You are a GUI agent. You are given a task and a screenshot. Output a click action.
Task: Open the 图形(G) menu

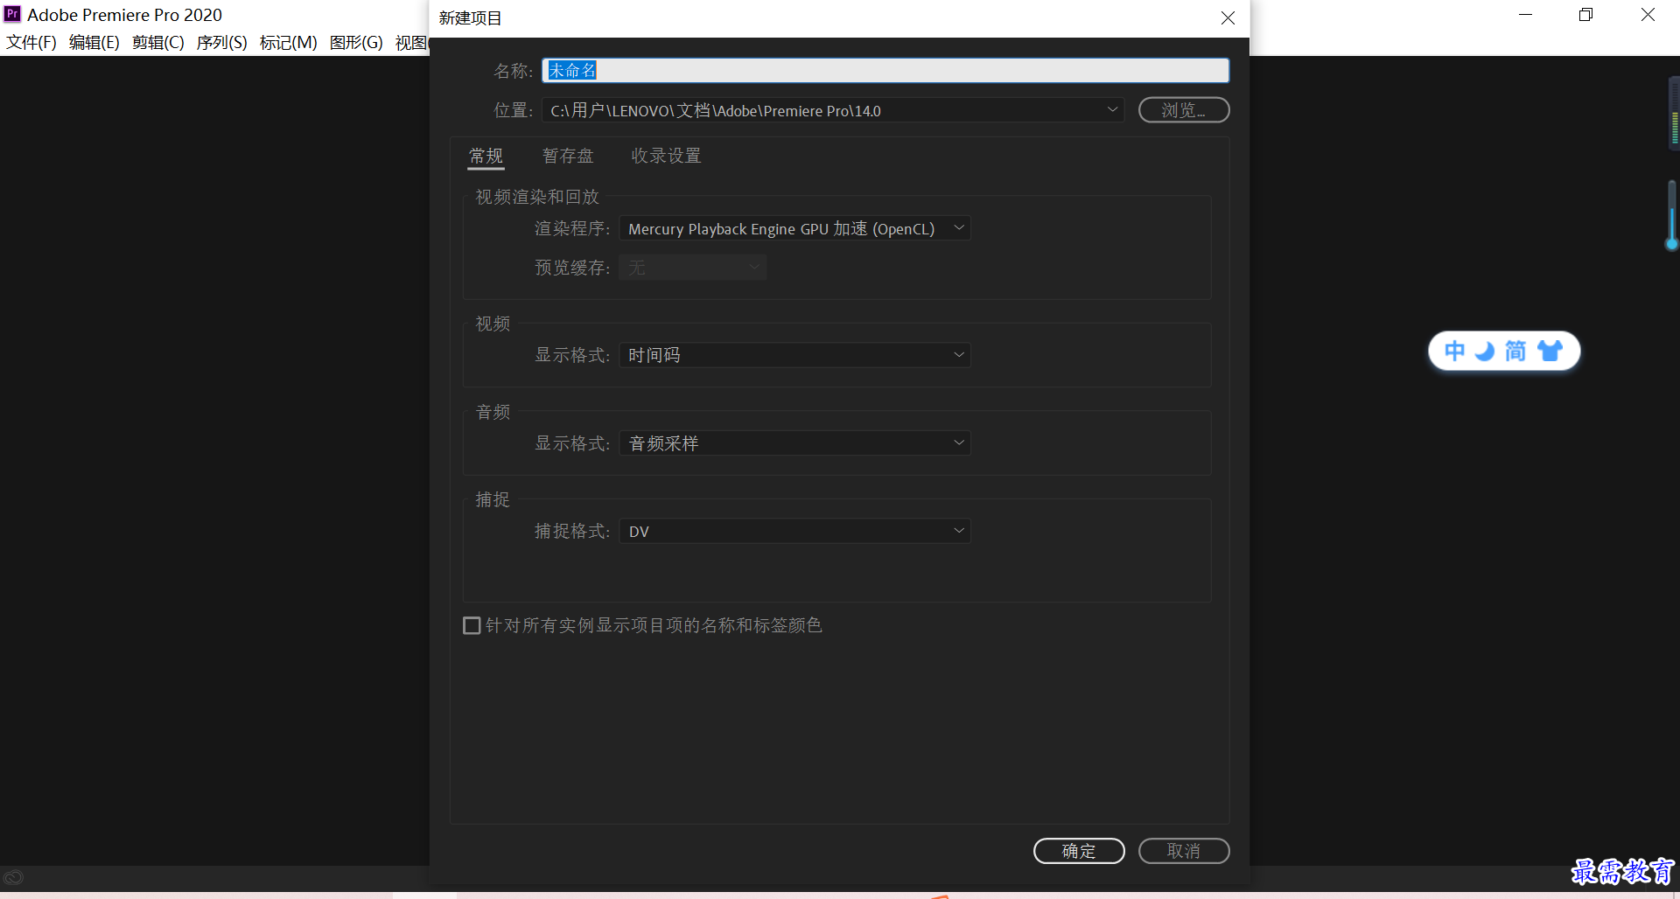tap(356, 42)
